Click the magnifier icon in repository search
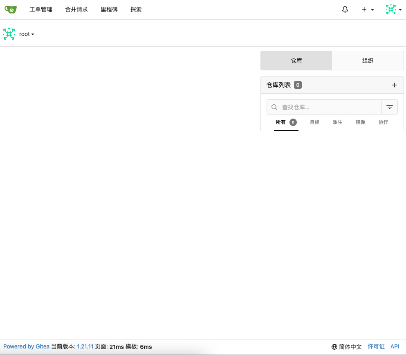The width and height of the screenshot is (406, 355). coord(274,107)
